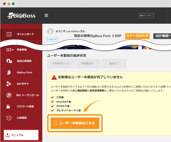Click the パスワード変更 padlock icon
Screen dimensions: 171x142
(8, 107)
